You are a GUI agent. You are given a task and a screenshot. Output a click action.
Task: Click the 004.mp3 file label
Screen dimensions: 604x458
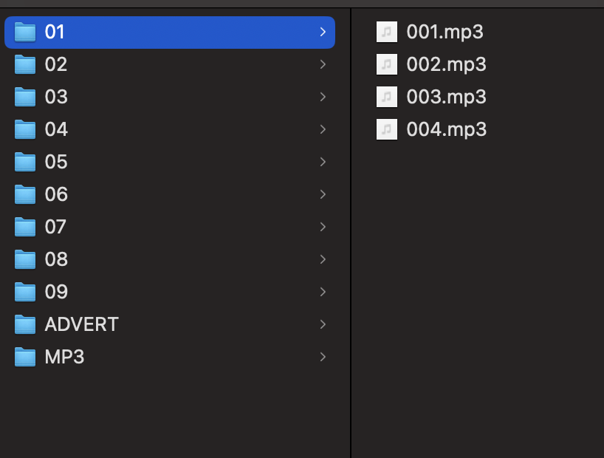click(x=446, y=129)
